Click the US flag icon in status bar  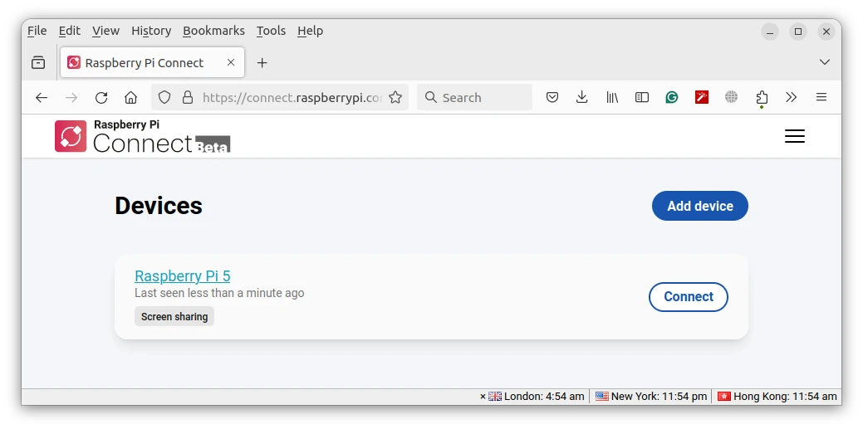click(601, 396)
